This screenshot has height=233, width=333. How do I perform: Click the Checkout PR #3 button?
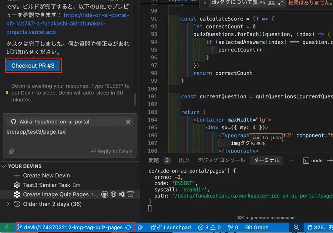tap(33, 66)
